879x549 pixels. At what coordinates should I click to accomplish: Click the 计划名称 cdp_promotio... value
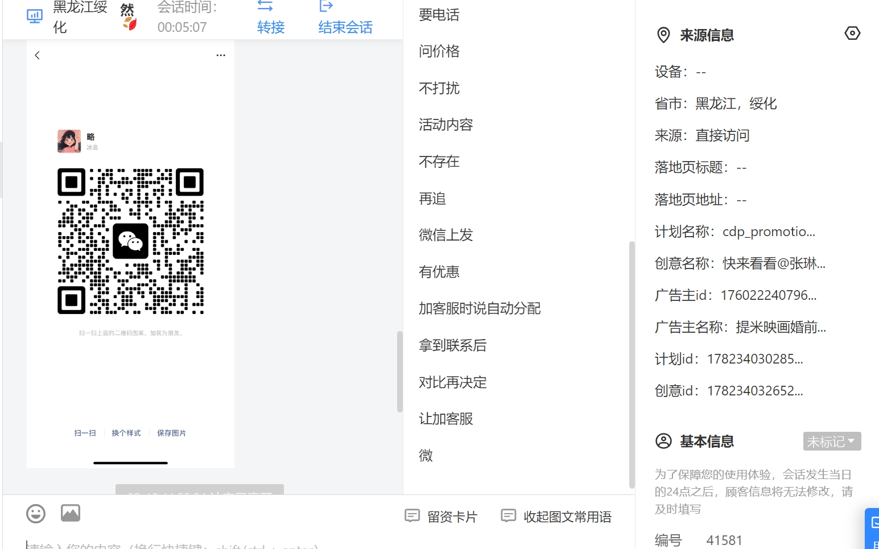coord(769,232)
